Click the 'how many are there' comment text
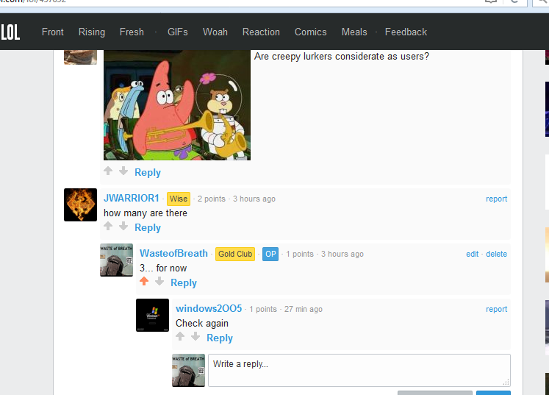Image resolution: width=549 pixels, height=395 pixels. (146, 213)
